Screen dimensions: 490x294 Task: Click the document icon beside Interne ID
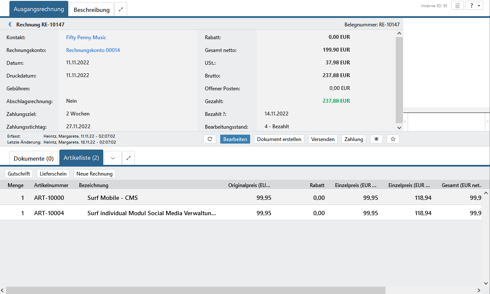(x=457, y=6)
